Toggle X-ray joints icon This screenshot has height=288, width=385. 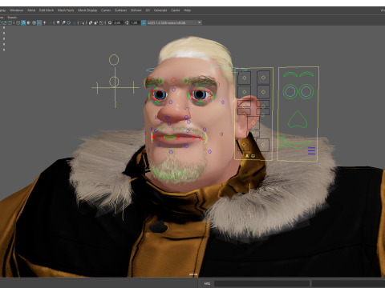[101, 22]
